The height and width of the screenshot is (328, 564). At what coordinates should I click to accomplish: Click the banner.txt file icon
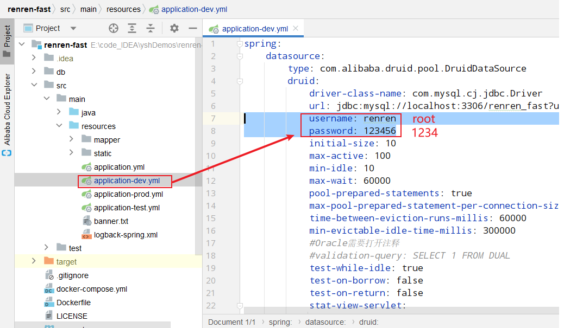tap(86, 221)
